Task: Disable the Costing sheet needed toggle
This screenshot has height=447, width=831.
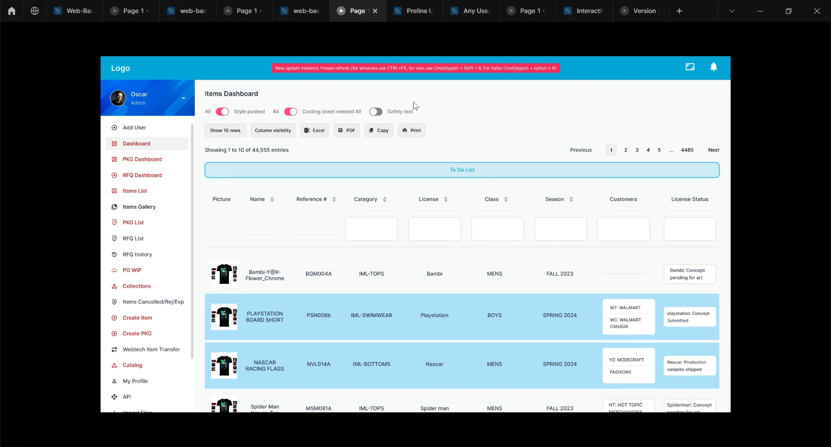Action: (x=291, y=112)
